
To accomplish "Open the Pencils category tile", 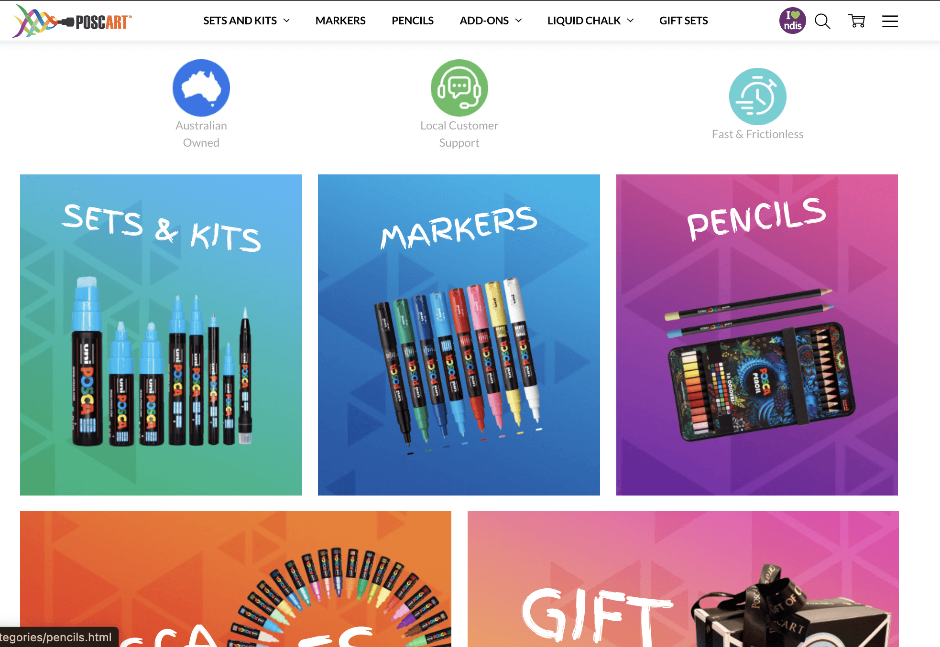I will tap(757, 335).
